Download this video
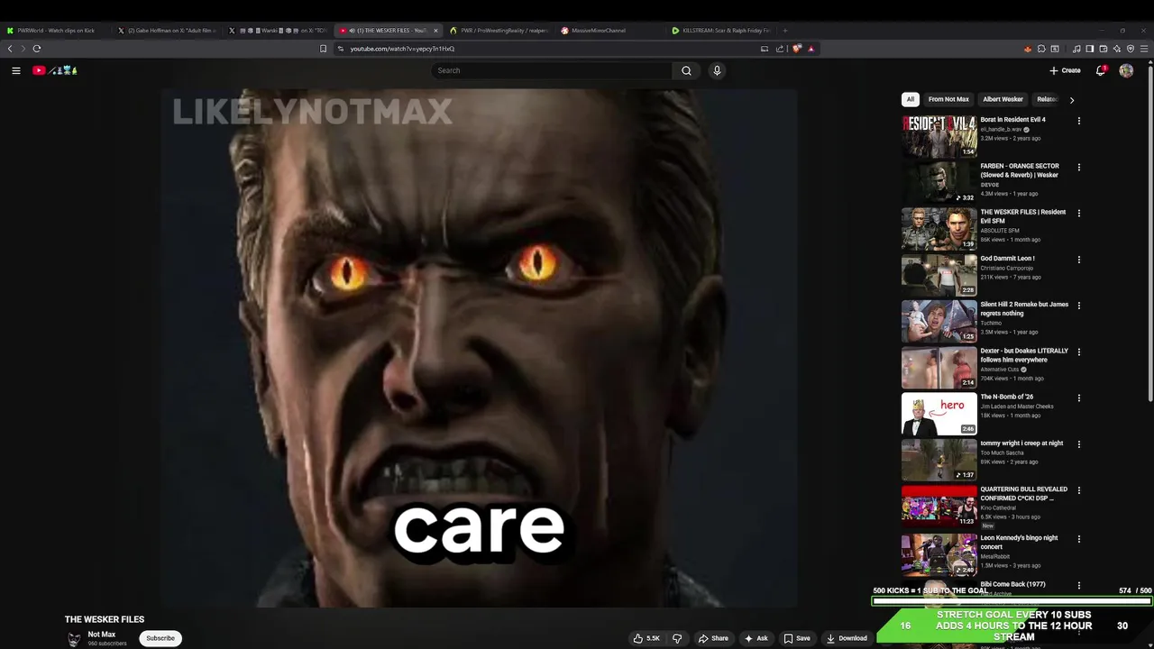This screenshot has width=1154, height=649. [847, 638]
